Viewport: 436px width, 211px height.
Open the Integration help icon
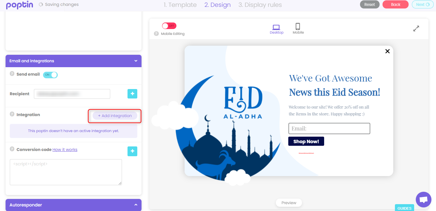[x=12, y=114]
